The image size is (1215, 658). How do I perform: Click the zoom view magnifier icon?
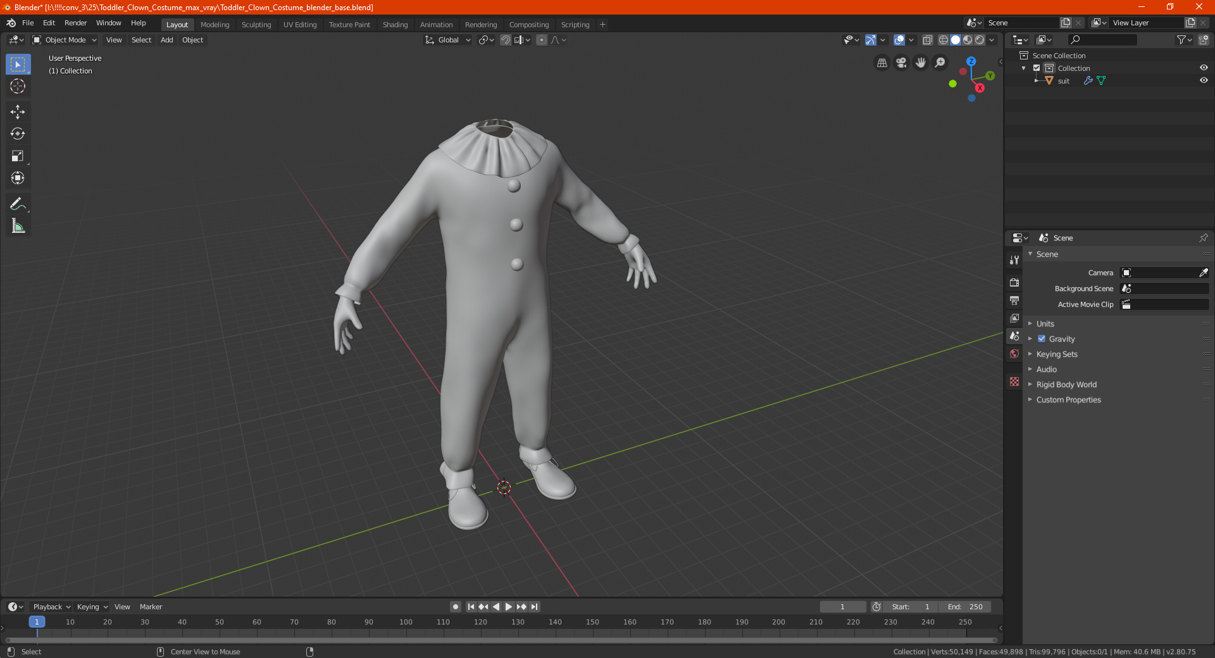940,63
